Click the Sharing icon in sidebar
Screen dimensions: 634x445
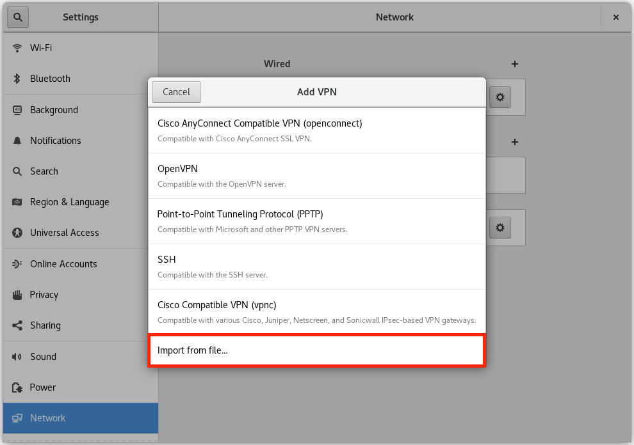17,325
